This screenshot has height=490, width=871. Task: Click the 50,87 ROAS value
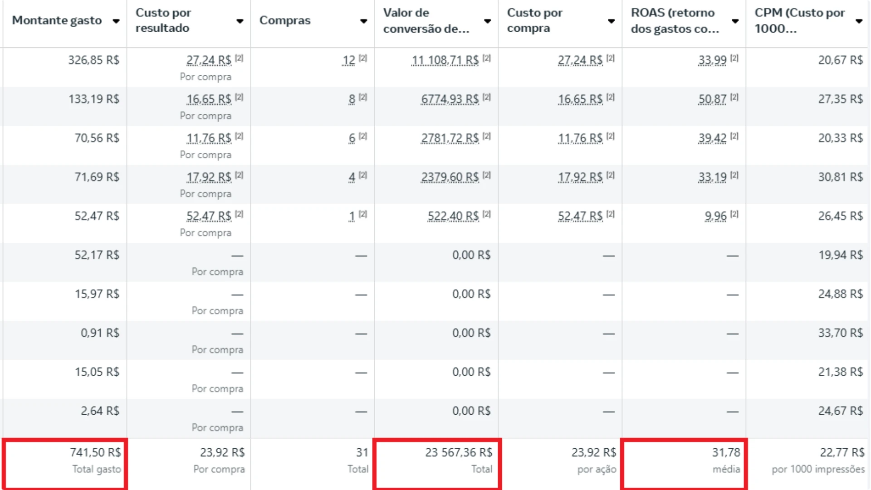(x=712, y=99)
